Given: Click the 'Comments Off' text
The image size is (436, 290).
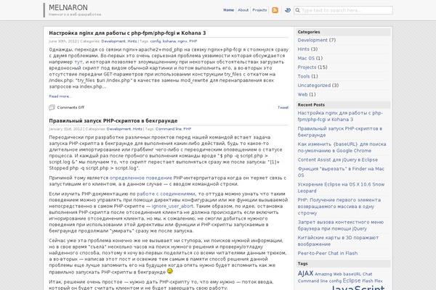Looking at the screenshot, I should [x=70, y=107].
